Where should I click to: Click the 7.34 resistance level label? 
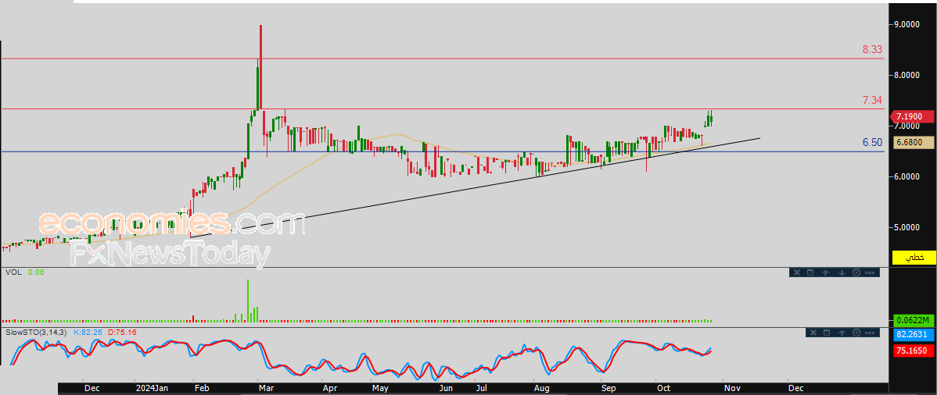click(872, 100)
